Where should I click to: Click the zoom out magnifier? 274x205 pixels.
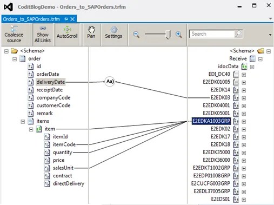136,35
